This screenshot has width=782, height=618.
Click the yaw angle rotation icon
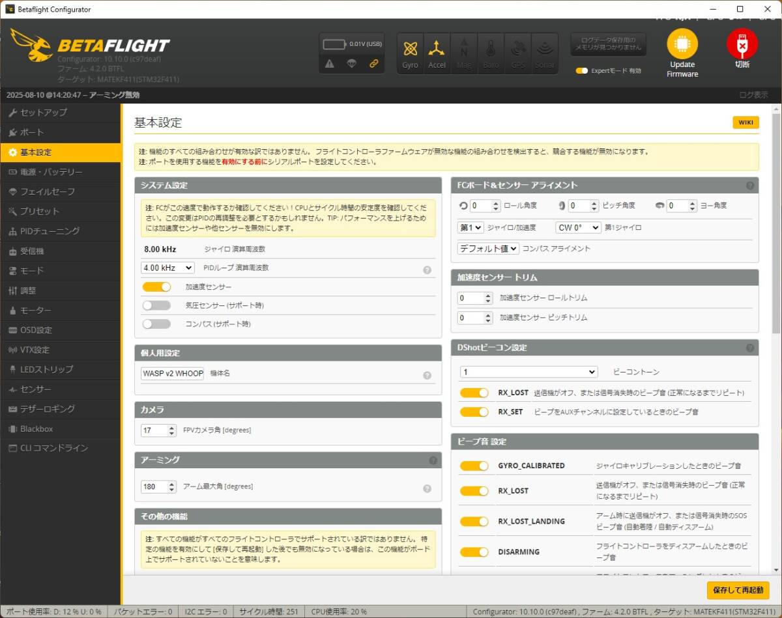coord(659,206)
